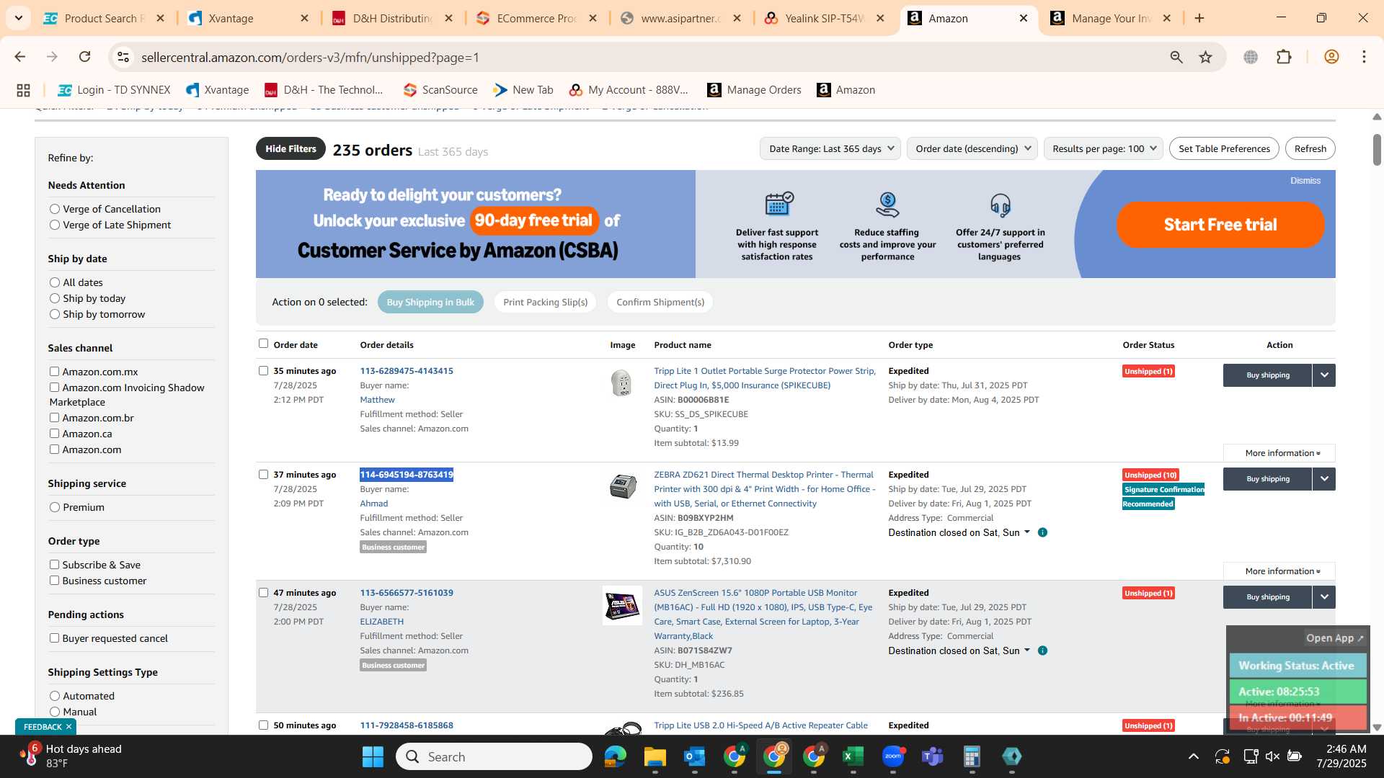Click the Start Free trial button
1384x778 pixels.
pos(1220,224)
